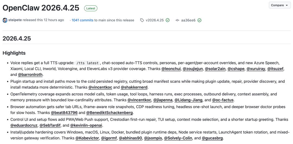
Task: Open the @shakkernerd mention link
Action: click(134, 87)
